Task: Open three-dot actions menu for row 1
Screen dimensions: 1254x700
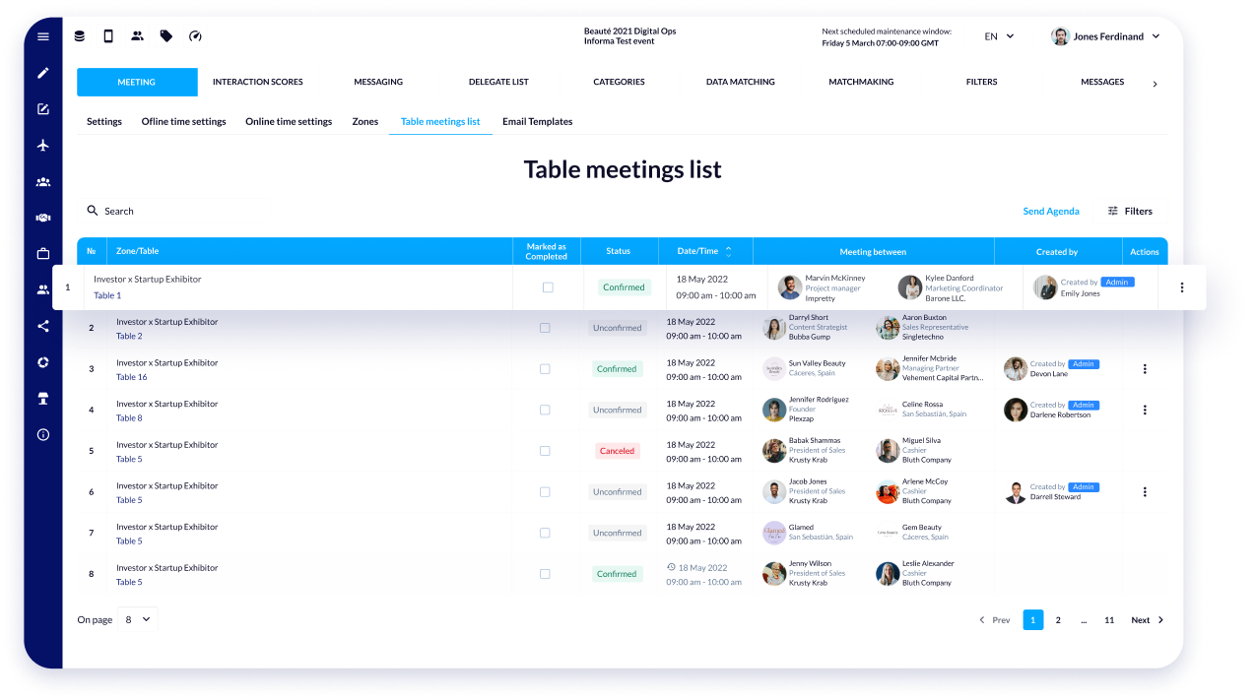Action: coord(1182,287)
